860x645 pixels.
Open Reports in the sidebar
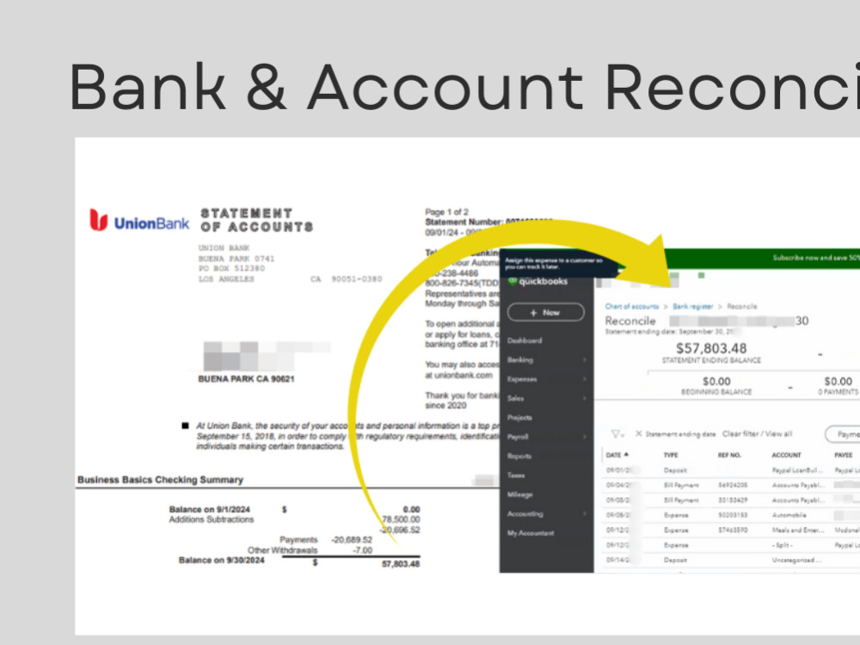519,456
